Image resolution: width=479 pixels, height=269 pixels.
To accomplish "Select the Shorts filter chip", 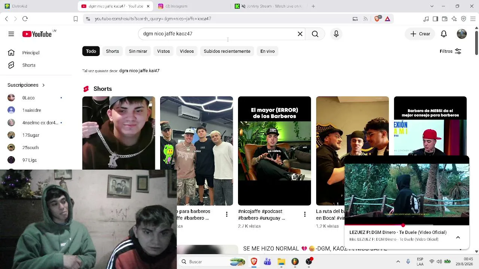I will tap(112, 51).
